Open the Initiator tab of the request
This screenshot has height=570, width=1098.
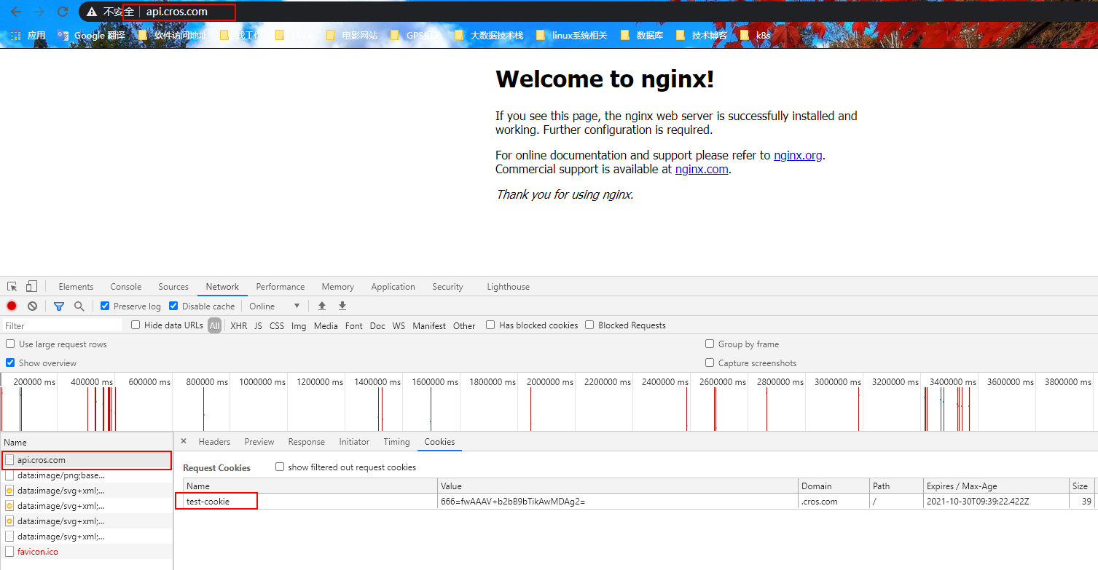(x=354, y=442)
